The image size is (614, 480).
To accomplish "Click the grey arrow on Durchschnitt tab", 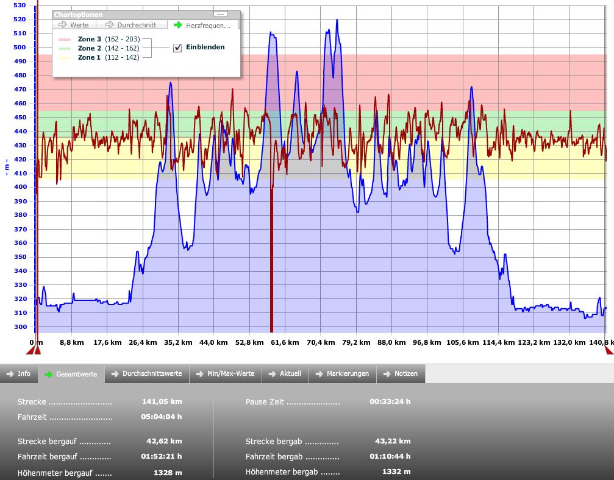I will click(x=109, y=24).
